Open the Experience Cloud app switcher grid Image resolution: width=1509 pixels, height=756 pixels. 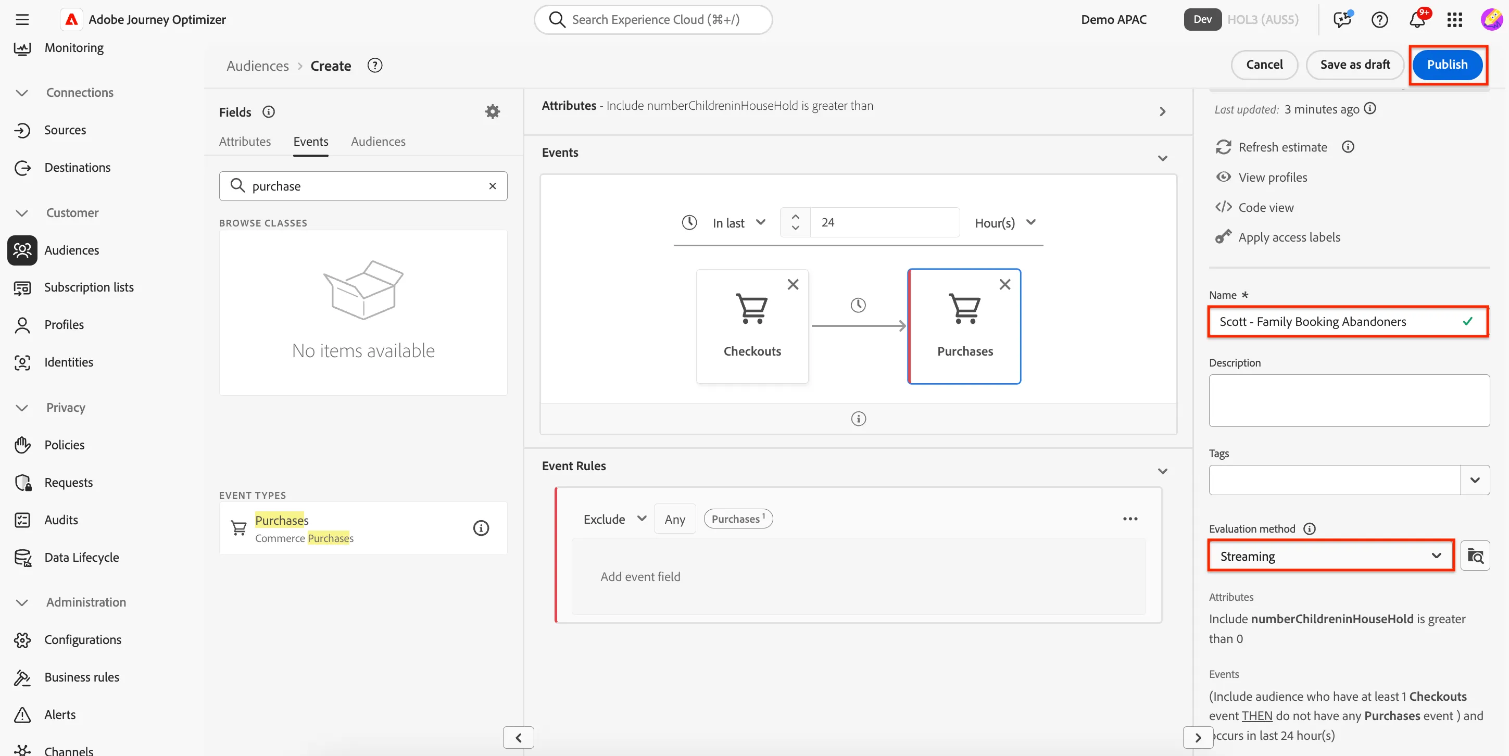[1454, 19]
